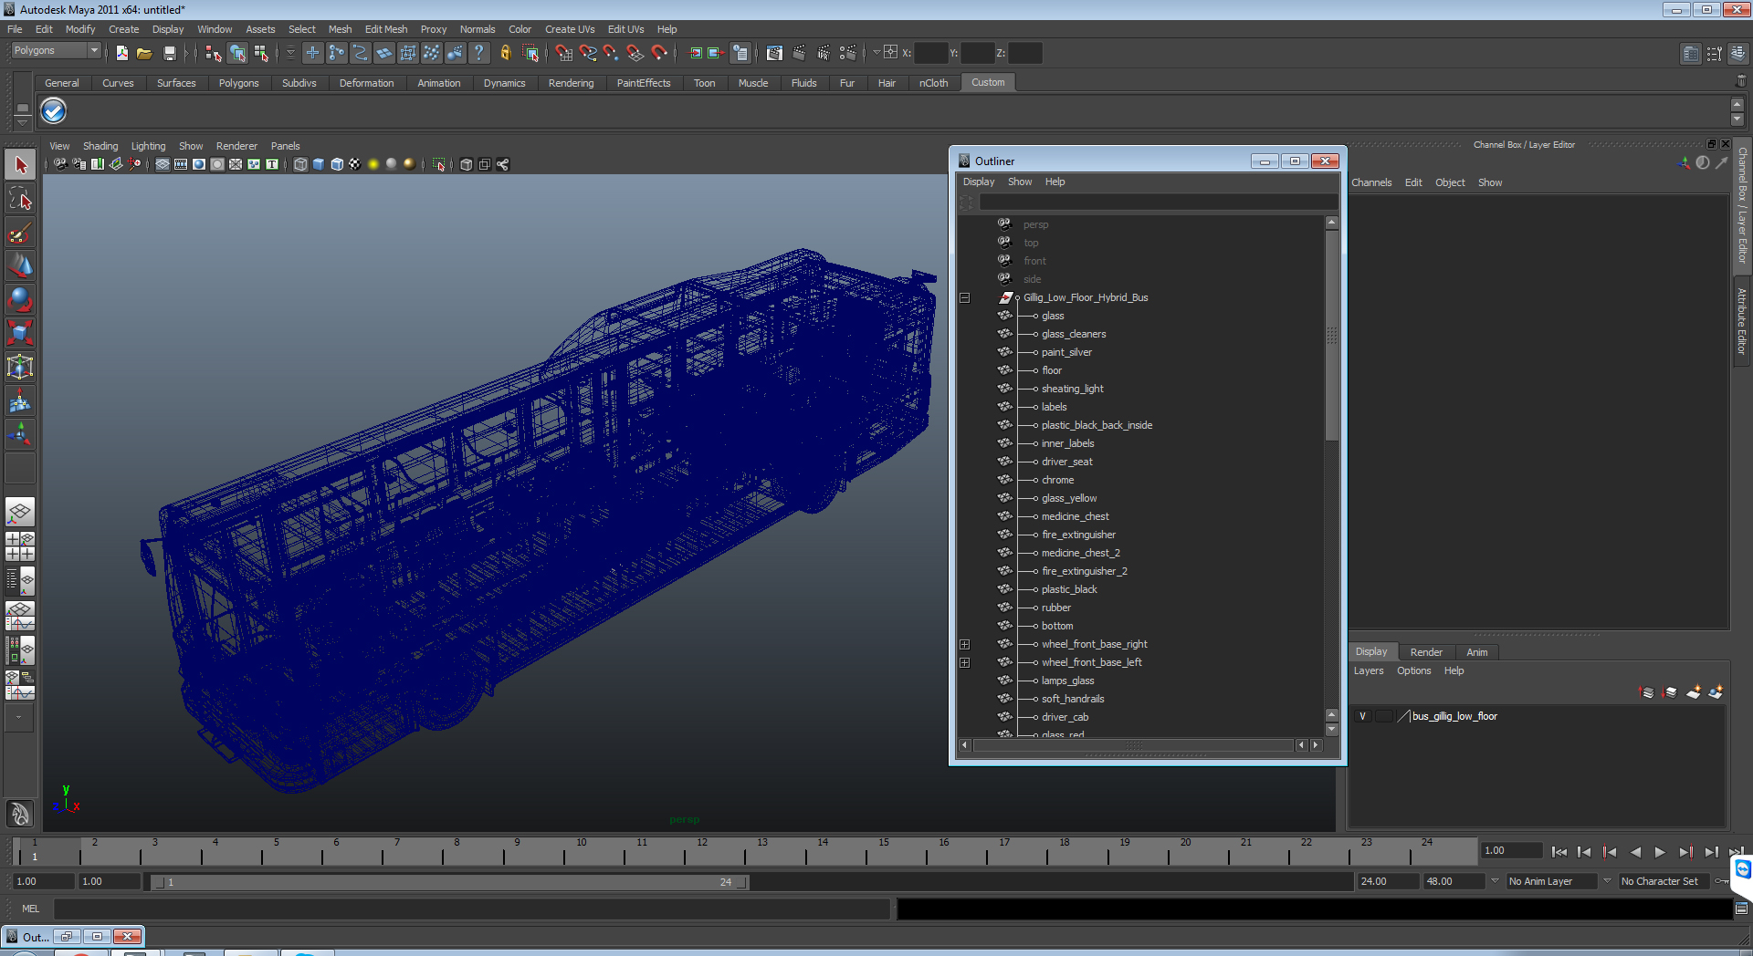Expand wheel_front_base_right node
The image size is (1753, 956).
[964, 644]
